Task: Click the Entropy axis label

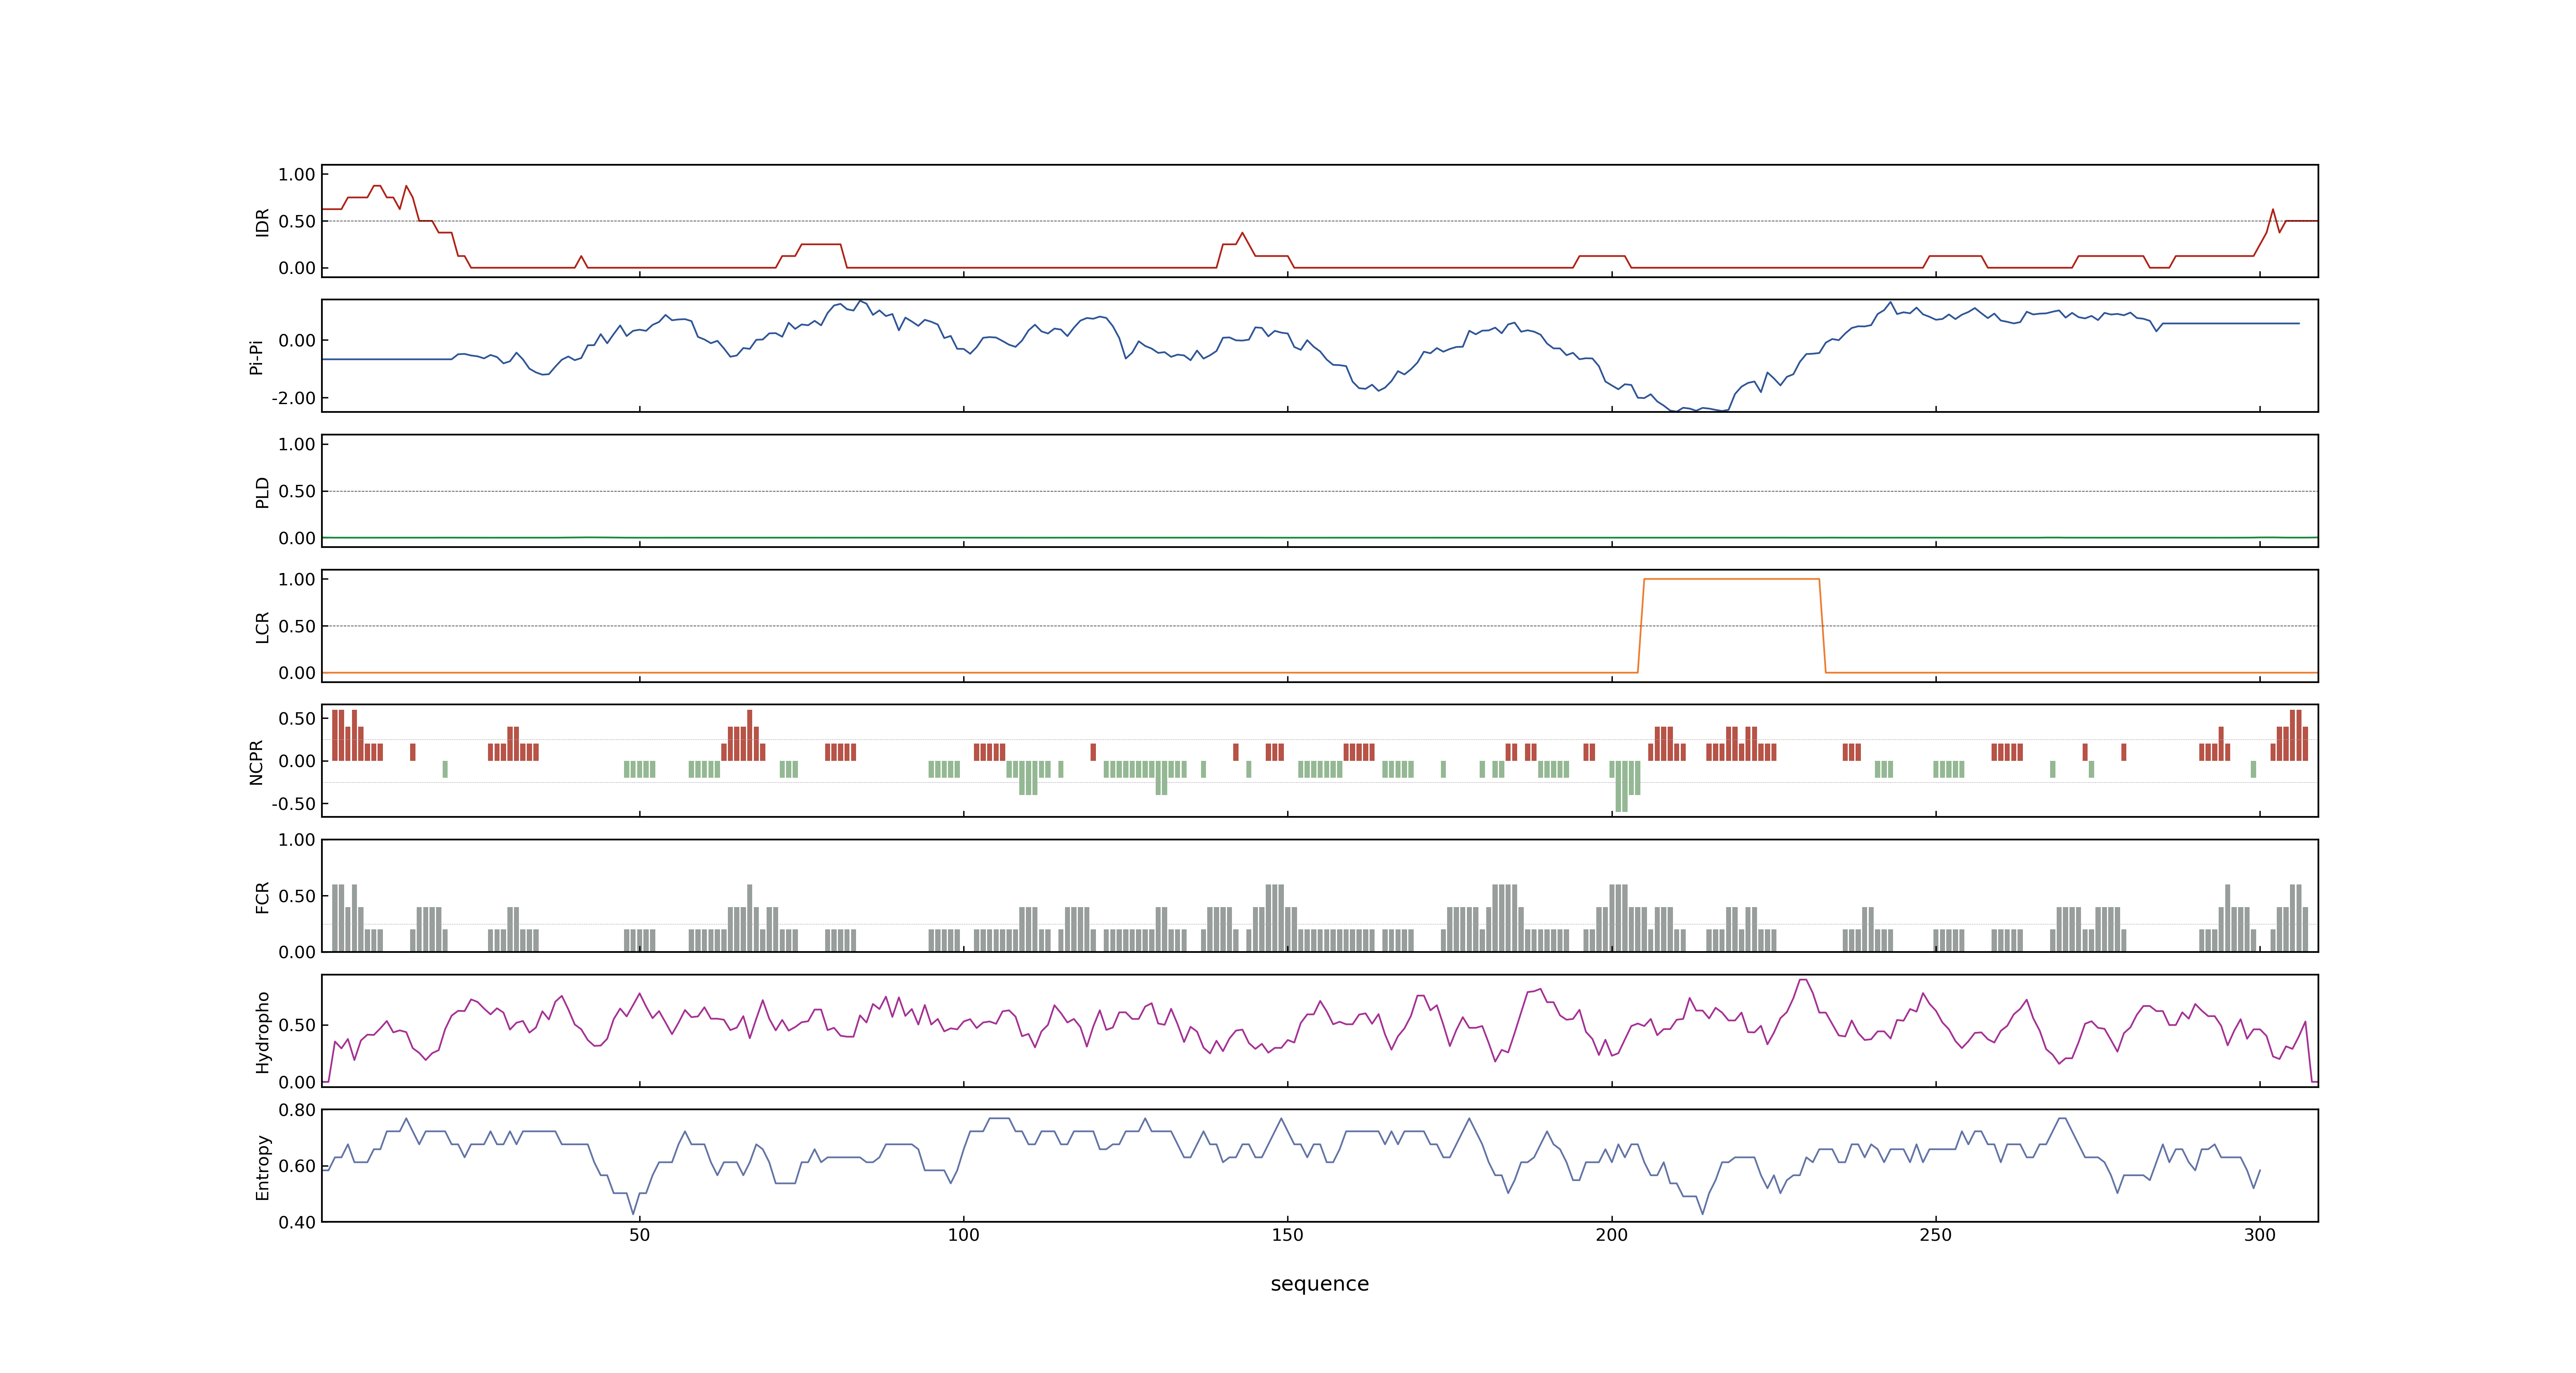Action: click(x=262, y=1166)
